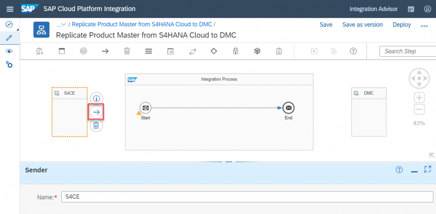Open the Security padlock palette icon

tap(235, 51)
